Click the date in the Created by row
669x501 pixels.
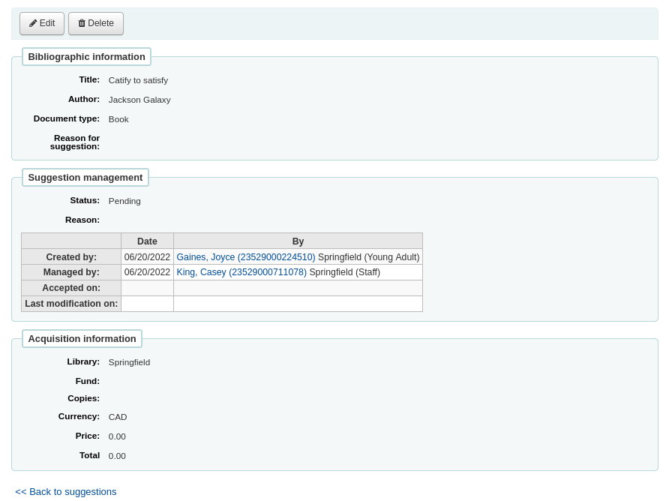tap(147, 257)
